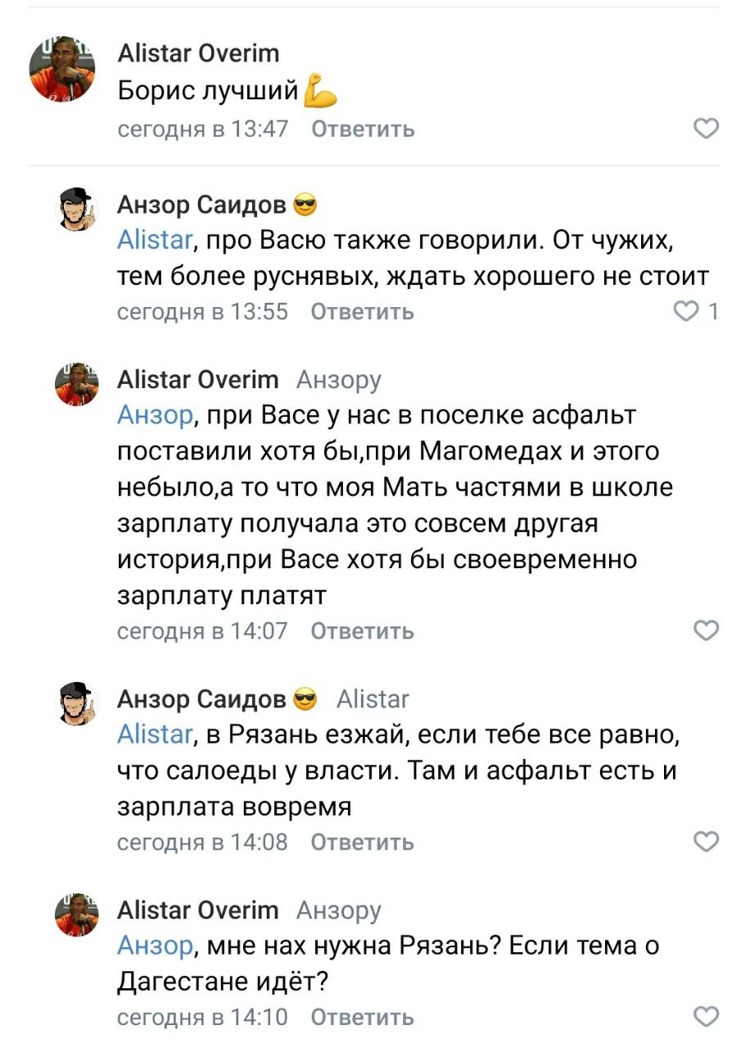750x1048 pixels.
Task: Like the 14:10 comment about Дагестан
Action: [706, 1017]
